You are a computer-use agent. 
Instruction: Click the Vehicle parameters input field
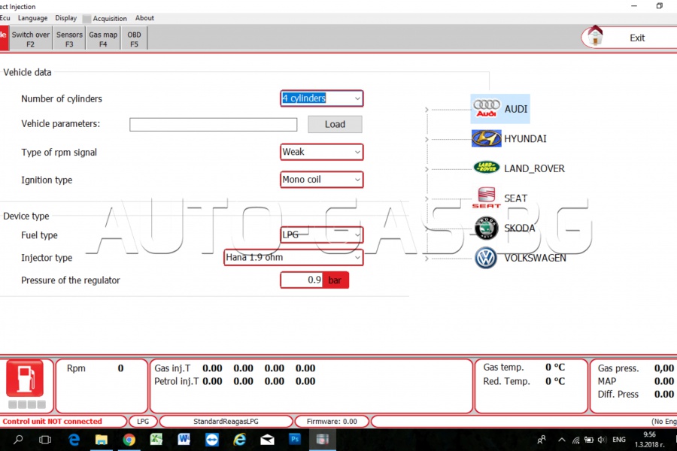pyautogui.click(x=214, y=125)
